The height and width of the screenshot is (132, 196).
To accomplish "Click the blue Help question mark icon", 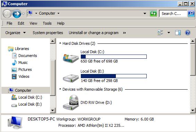I will [188, 33].
